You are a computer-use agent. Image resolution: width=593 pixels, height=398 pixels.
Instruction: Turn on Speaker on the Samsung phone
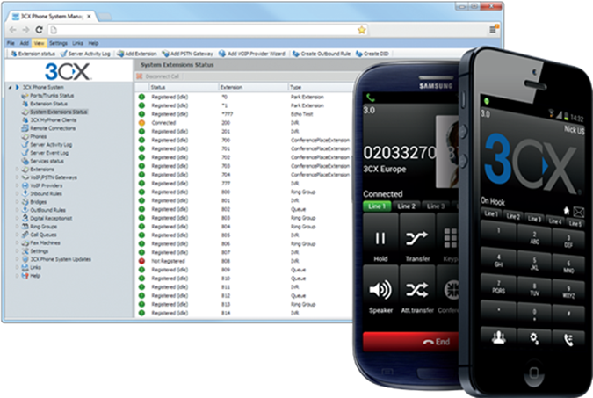(380, 291)
